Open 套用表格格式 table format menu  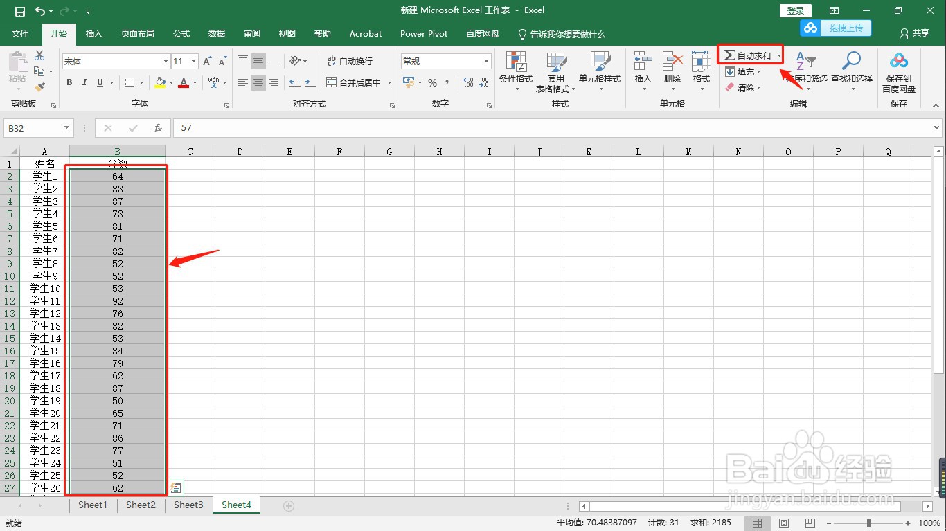[556, 71]
